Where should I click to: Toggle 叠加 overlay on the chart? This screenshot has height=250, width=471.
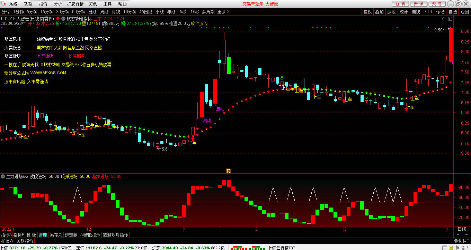tap(379, 12)
